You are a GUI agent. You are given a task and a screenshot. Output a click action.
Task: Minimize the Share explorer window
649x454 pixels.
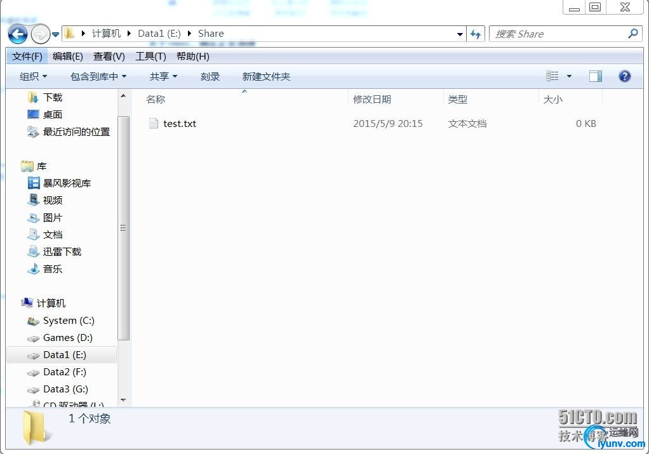point(574,8)
